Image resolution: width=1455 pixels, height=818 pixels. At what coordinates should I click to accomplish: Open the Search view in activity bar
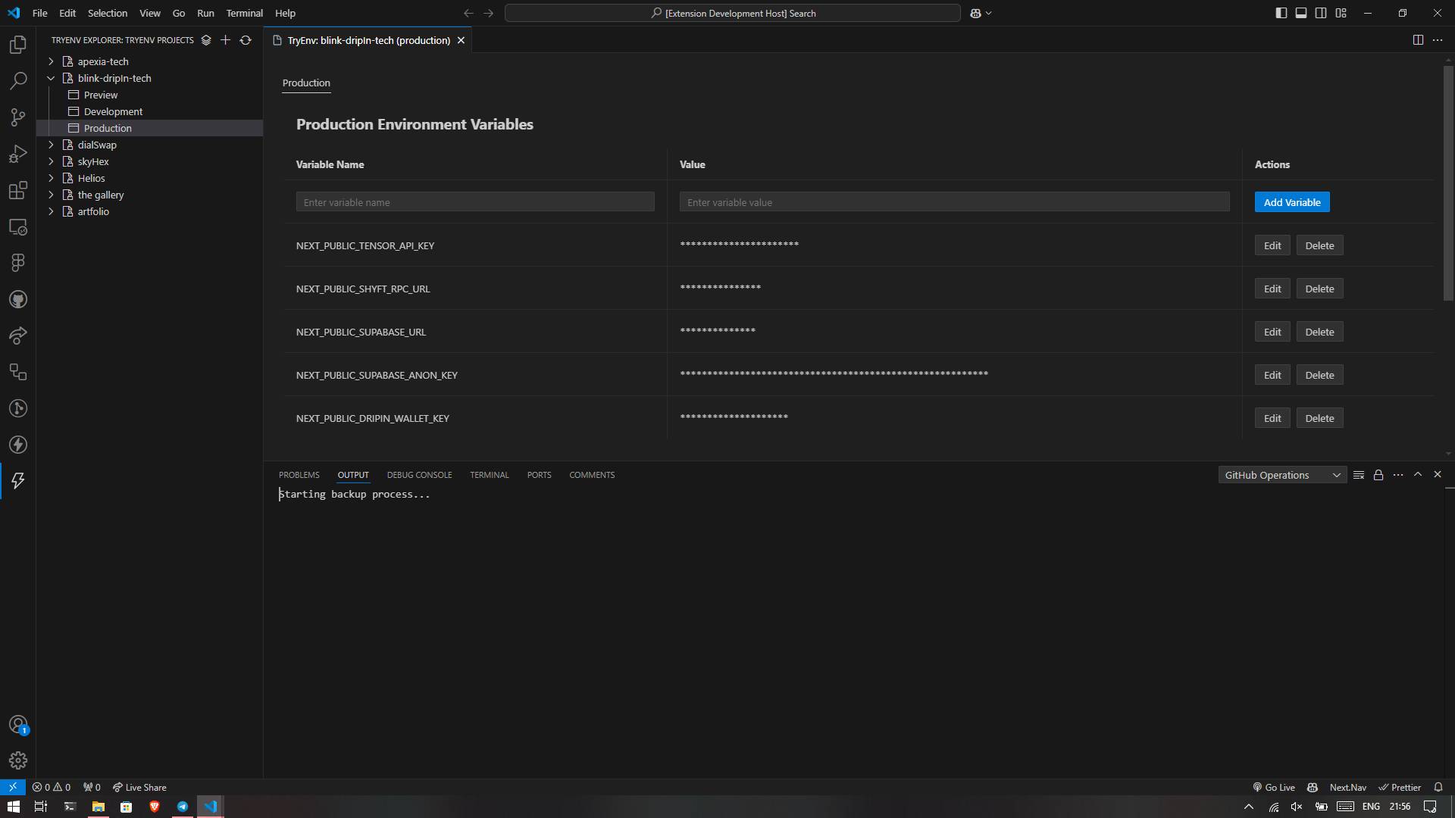18,81
